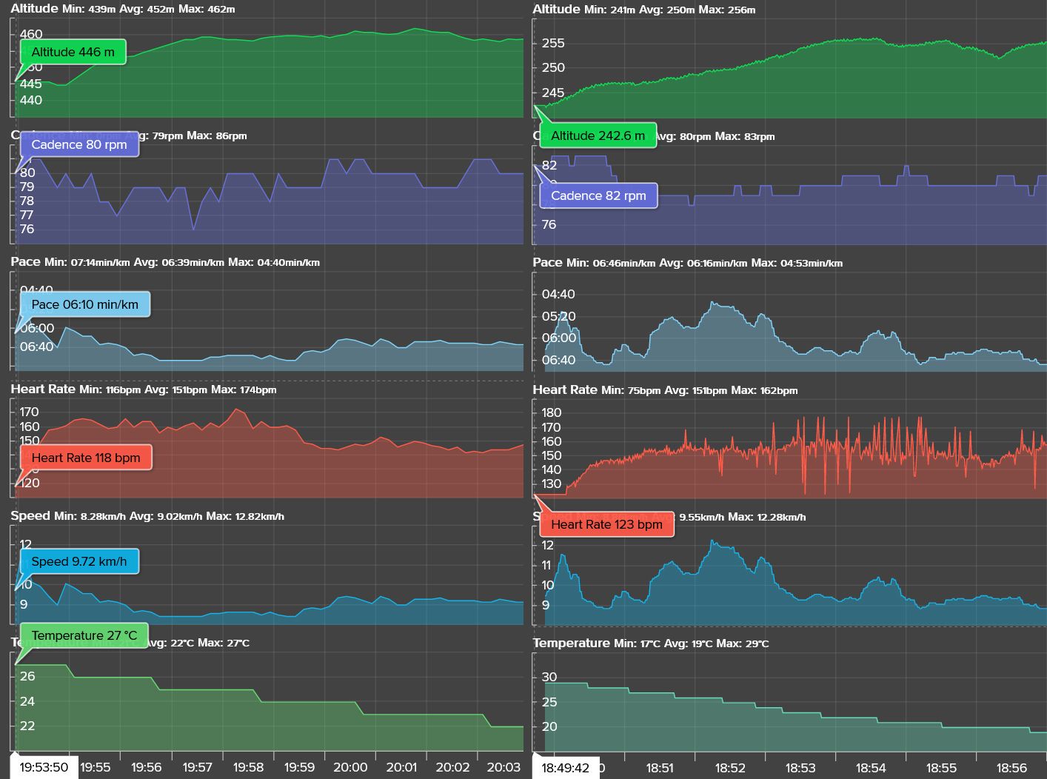Click the 'Min: 06:46min/km' pace stat

611,263
